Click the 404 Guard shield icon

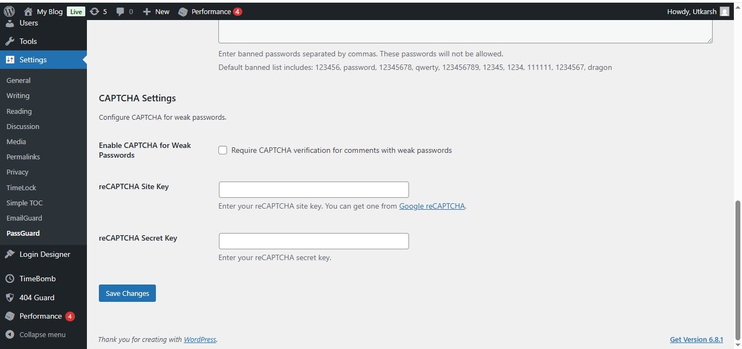(x=10, y=298)
